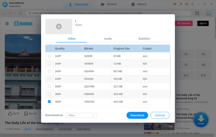Play the preview thumbnail in dialog
This screenshot has width=216, height=137.
[x=59, y=26]
